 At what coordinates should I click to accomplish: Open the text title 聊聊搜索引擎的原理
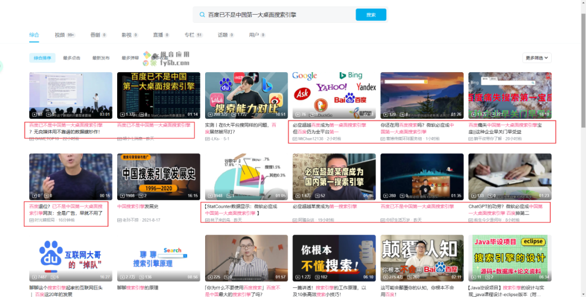click(x=138, y=288)
